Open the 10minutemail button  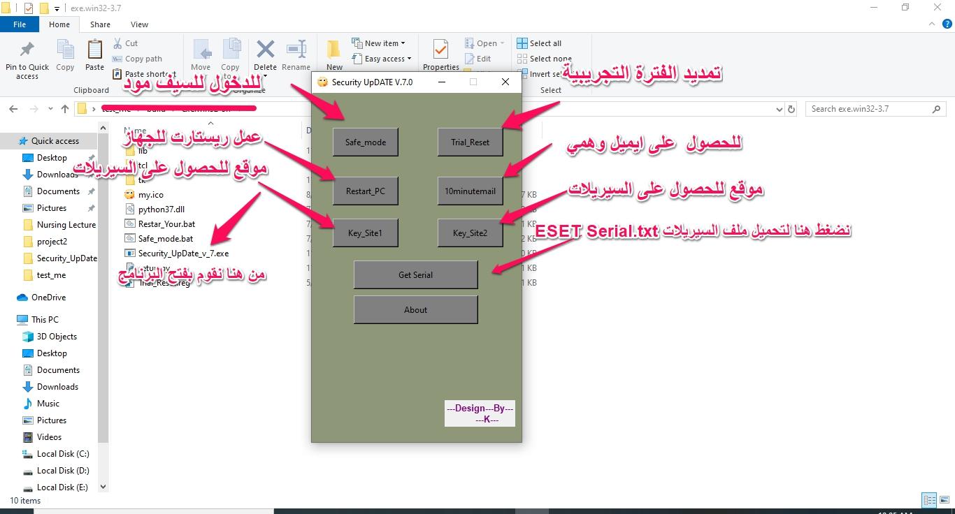point(470,191)
